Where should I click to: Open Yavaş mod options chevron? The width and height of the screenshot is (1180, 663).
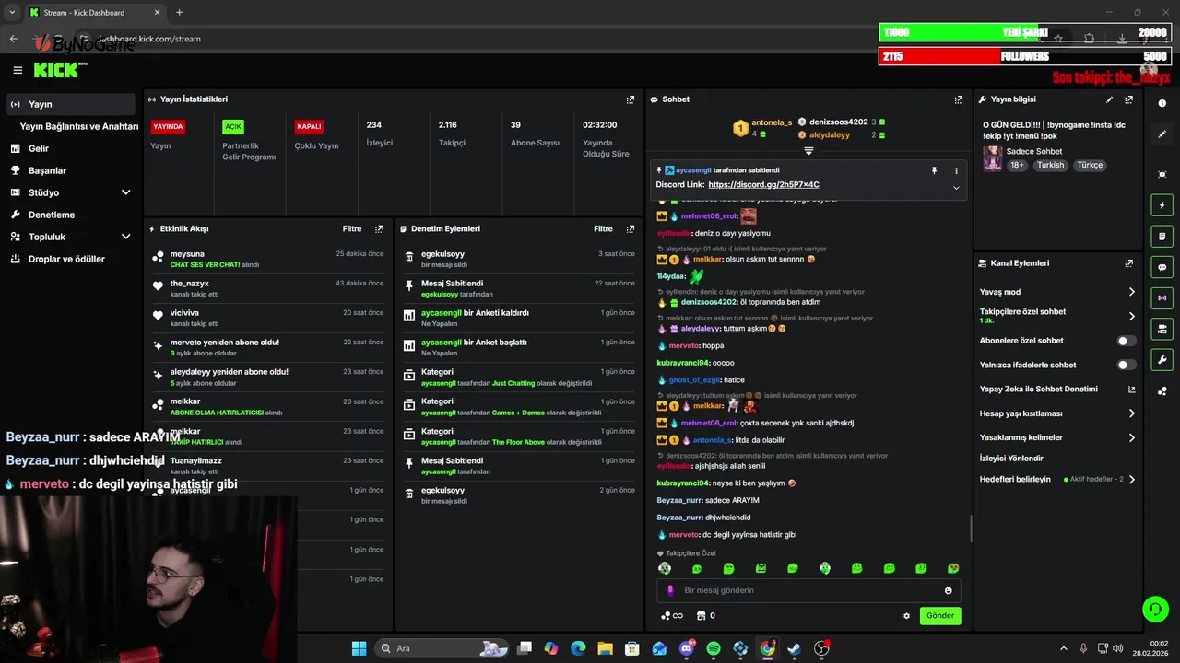tap(1132, 292)
